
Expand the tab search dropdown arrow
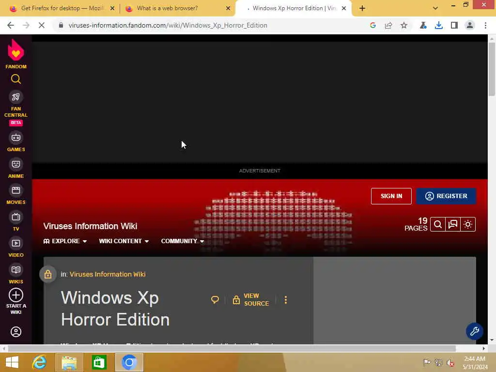pos(435,8)
